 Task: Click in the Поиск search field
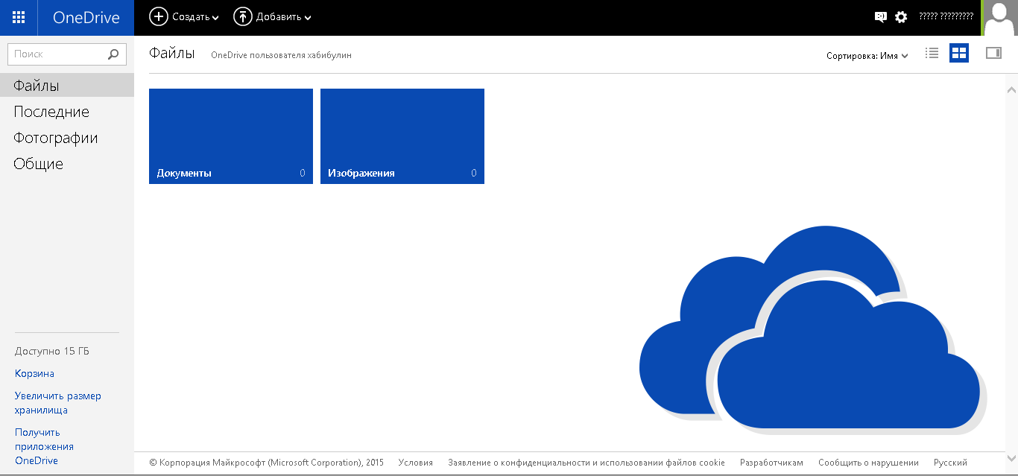pyautogui.click(x=56, y=54)
